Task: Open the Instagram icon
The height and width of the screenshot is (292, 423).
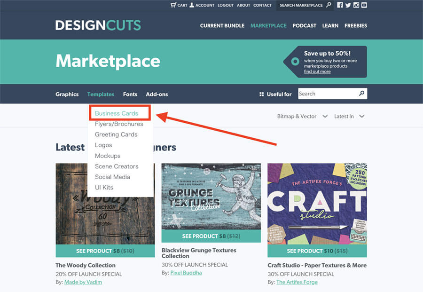Action: 356,5
